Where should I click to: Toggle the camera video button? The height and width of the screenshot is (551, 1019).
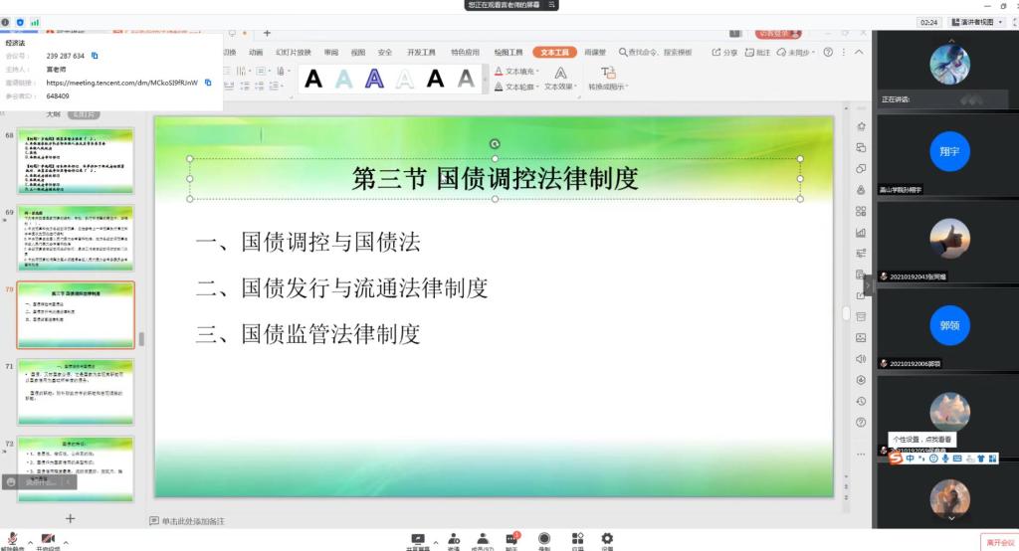pos(48,538)
